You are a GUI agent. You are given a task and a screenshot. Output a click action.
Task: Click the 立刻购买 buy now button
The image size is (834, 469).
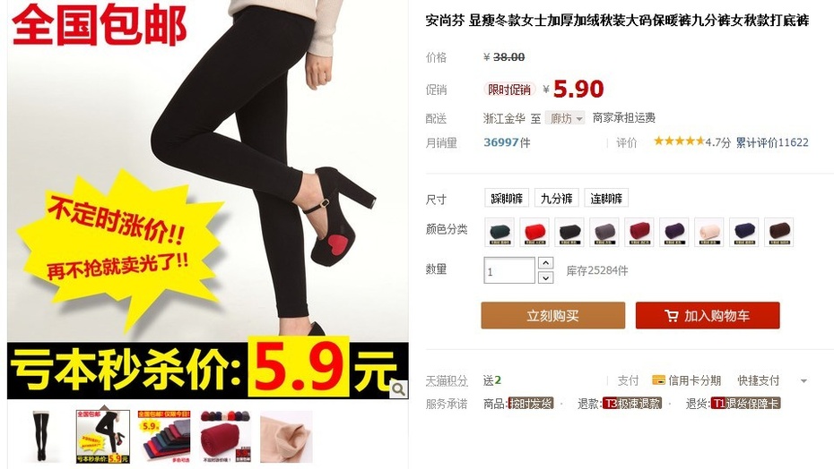pyautogui.click(x=553, y=315)
